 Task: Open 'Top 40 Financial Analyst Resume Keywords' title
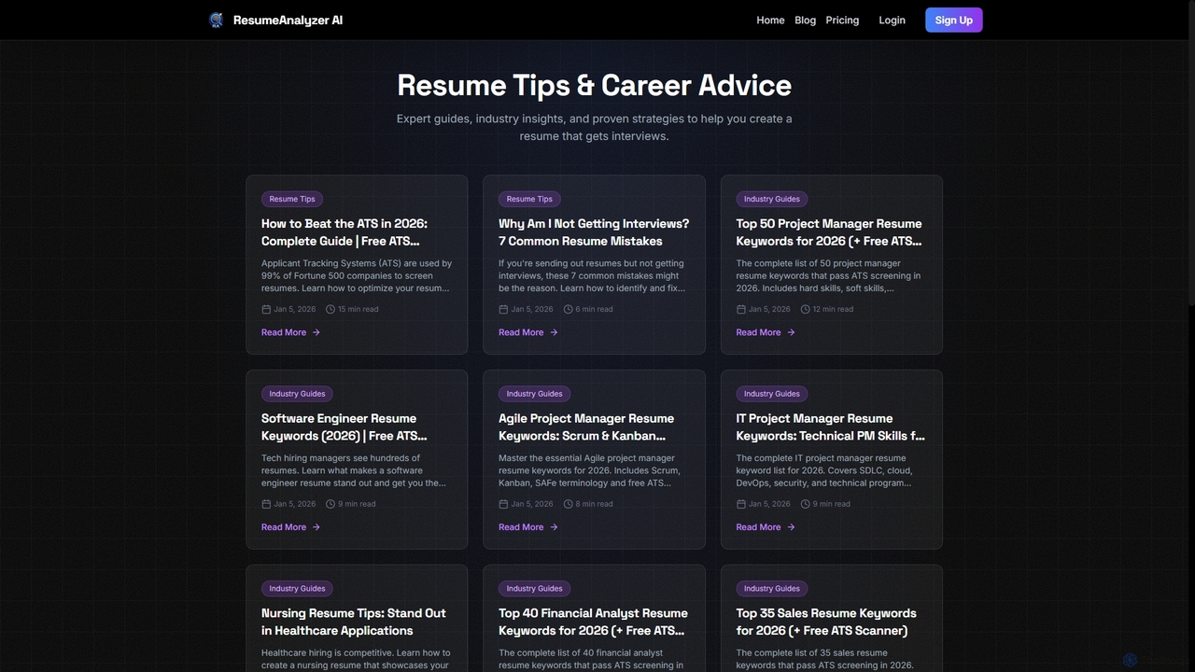pyautogui.click(x=593, y=622)
